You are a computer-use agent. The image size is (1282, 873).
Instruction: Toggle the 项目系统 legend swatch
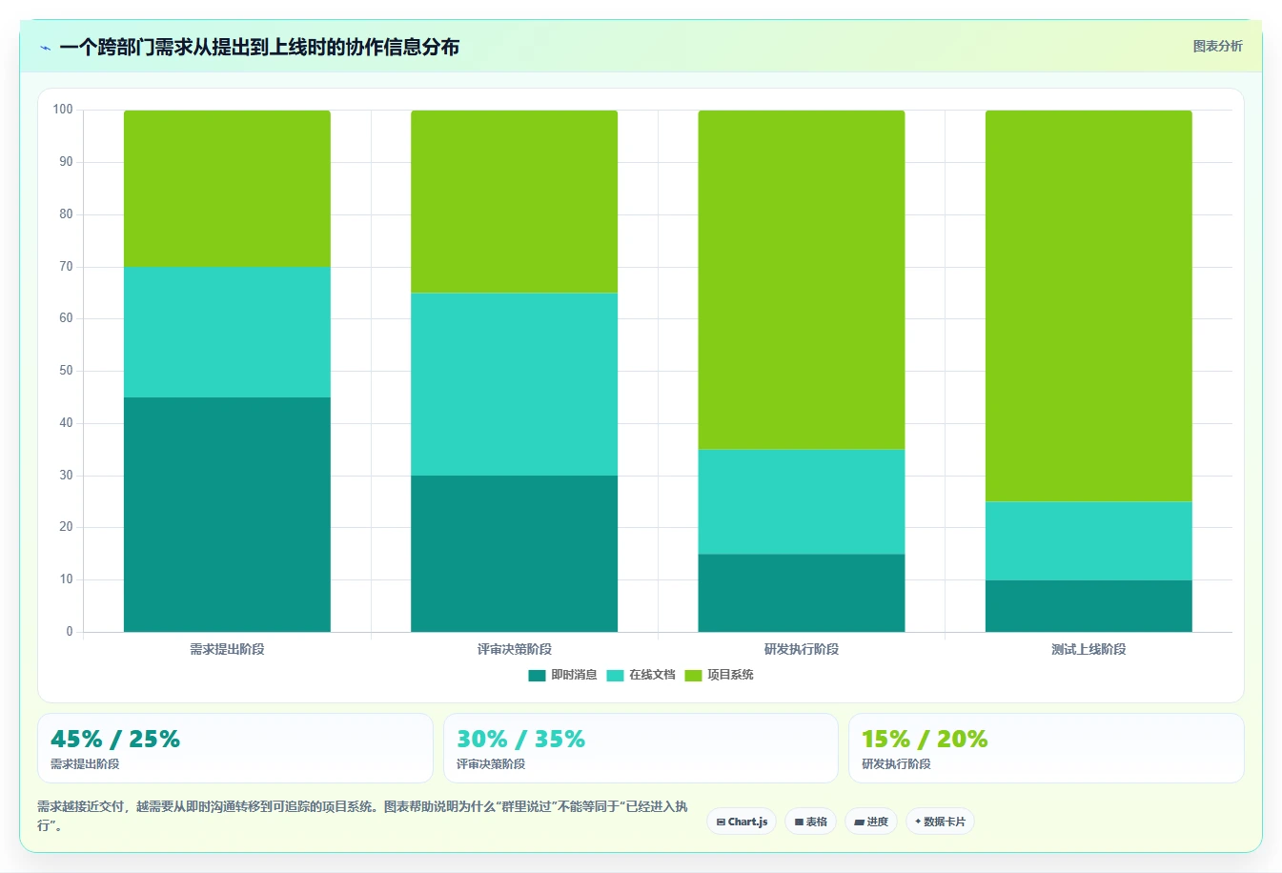click(x=693, y=676)
